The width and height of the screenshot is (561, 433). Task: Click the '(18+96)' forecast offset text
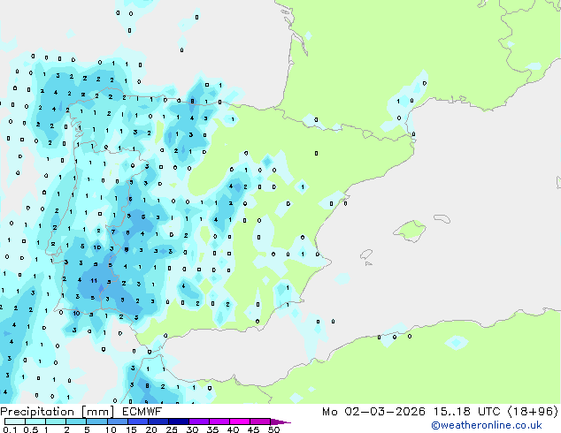pyautogui.click(x=533, y=412)
